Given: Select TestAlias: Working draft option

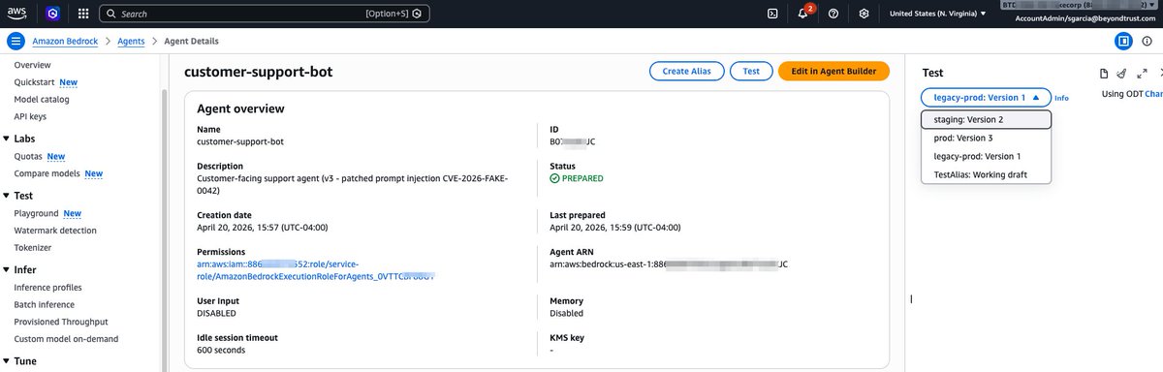Looking at the screenshot, I should point(986,174).
